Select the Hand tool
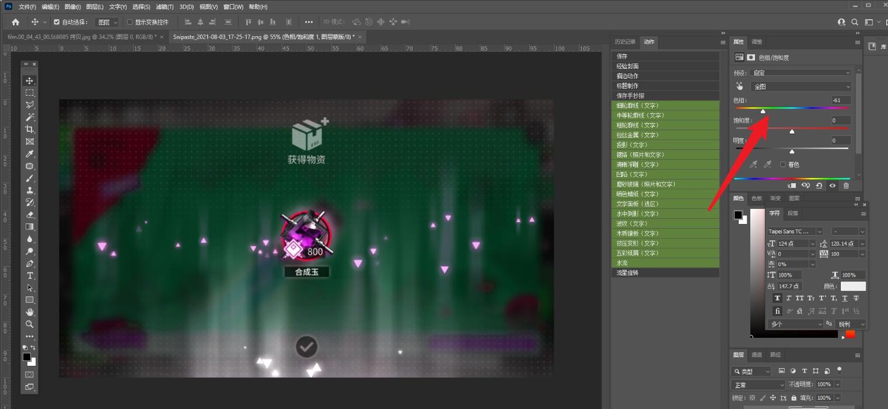This screenshot has width=888, height=409. (29, 312)
